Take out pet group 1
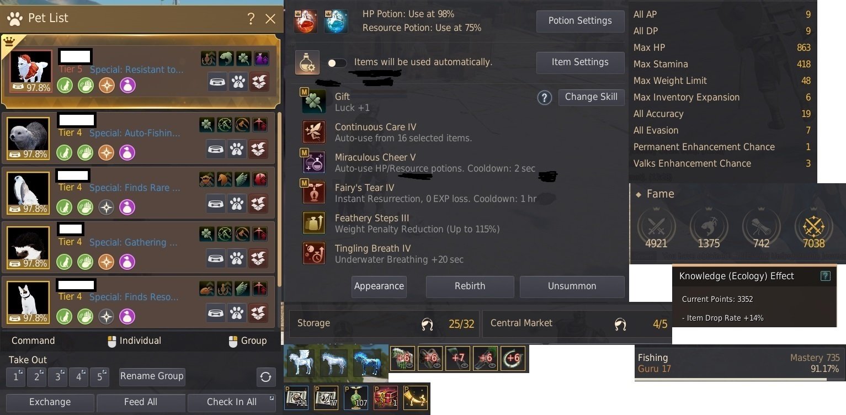The image size is (846, 415). click(15, 377)
